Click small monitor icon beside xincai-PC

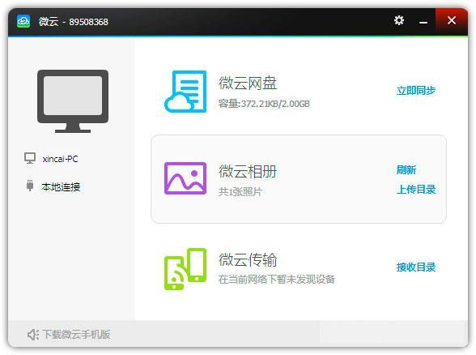click(x=30, y=158)
